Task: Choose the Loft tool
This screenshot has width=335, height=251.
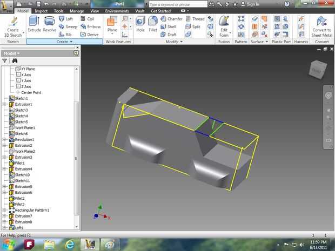Action: 66,19
